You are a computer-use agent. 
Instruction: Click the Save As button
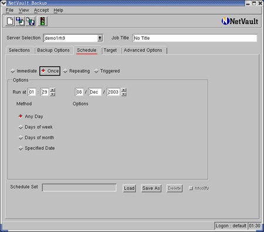tap(151, 188)
